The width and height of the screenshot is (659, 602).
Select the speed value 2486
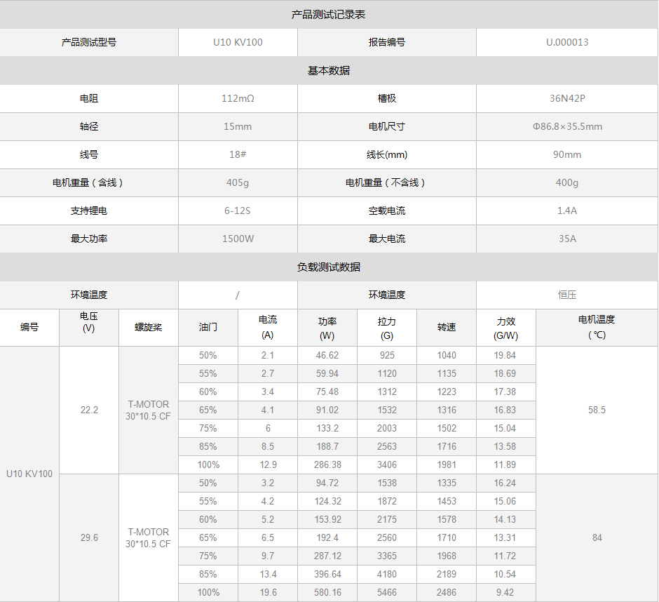[x=447, y=592]
